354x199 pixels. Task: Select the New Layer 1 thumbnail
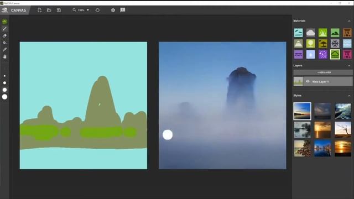click(298, 81)
